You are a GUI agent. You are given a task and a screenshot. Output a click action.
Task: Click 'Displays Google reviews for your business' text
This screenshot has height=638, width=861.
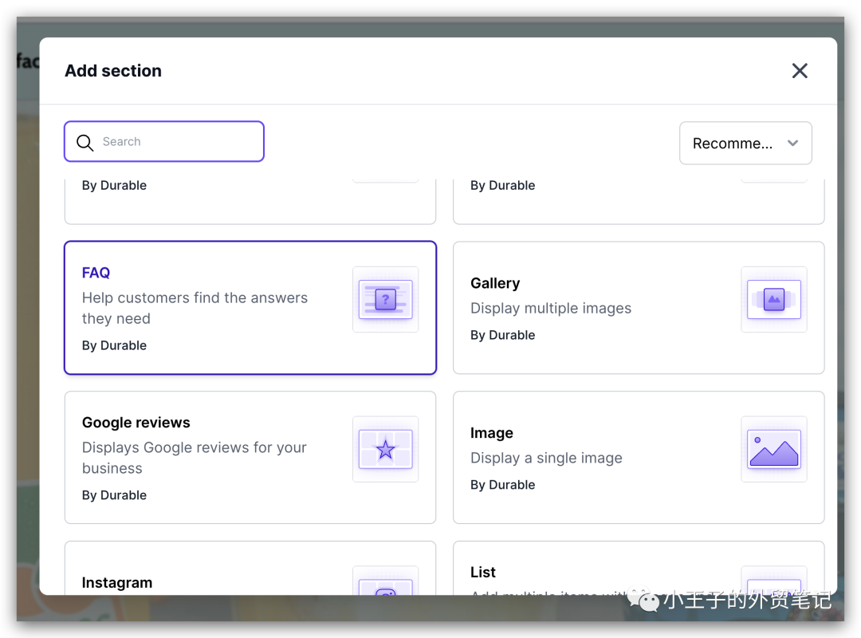tap(195, 458)
